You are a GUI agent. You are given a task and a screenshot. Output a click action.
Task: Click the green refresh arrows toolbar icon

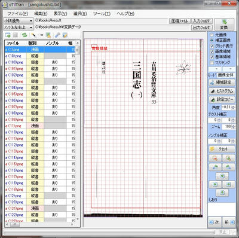24,35
